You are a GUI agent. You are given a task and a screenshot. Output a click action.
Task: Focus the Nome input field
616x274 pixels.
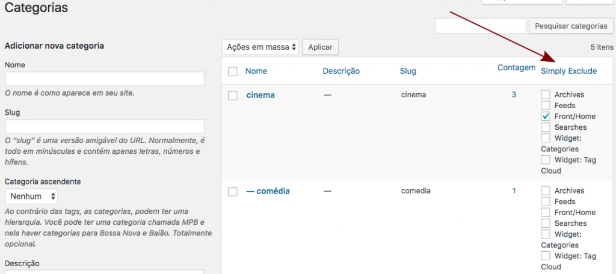(x=105, y=79)
